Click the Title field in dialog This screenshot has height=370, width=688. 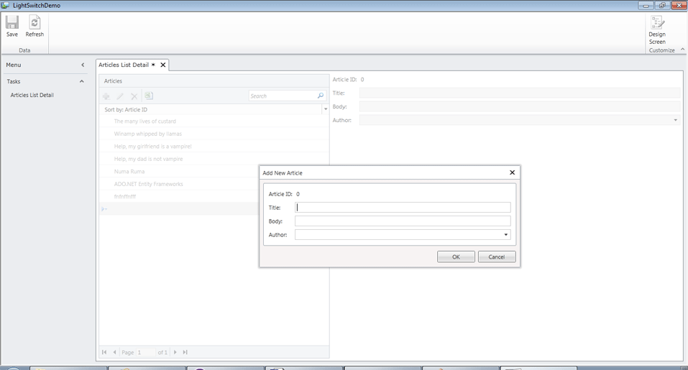403,208
